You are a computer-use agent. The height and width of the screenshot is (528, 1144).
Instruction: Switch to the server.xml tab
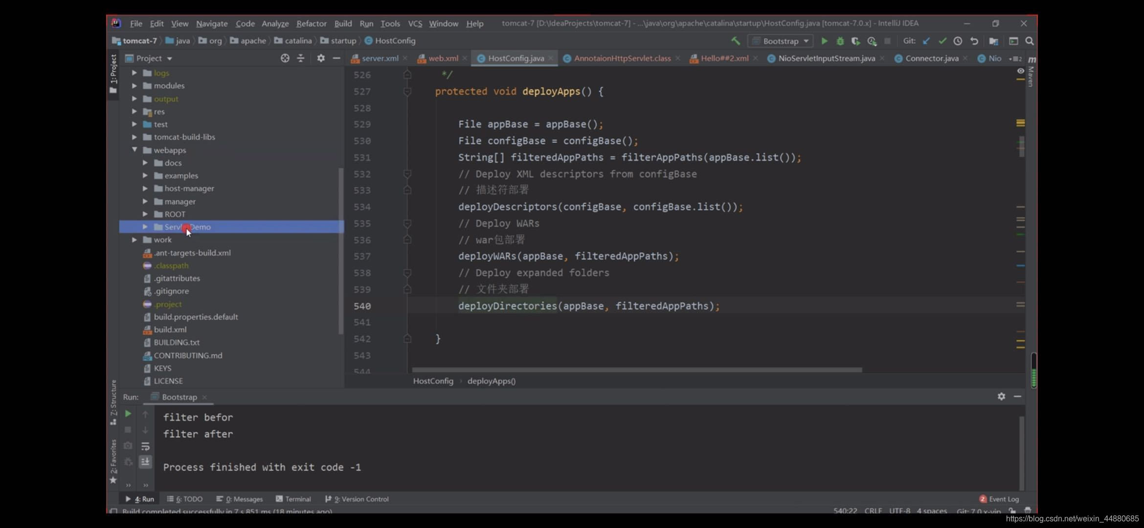click(x=380, y=58)
